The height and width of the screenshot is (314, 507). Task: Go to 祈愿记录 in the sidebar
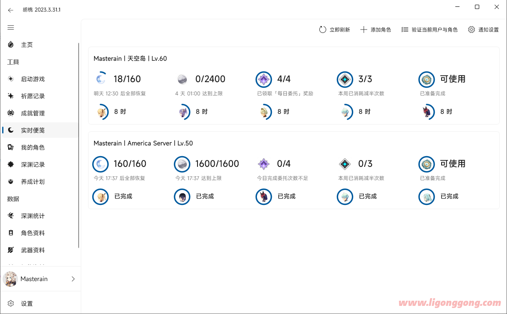(x=33, y=96)
